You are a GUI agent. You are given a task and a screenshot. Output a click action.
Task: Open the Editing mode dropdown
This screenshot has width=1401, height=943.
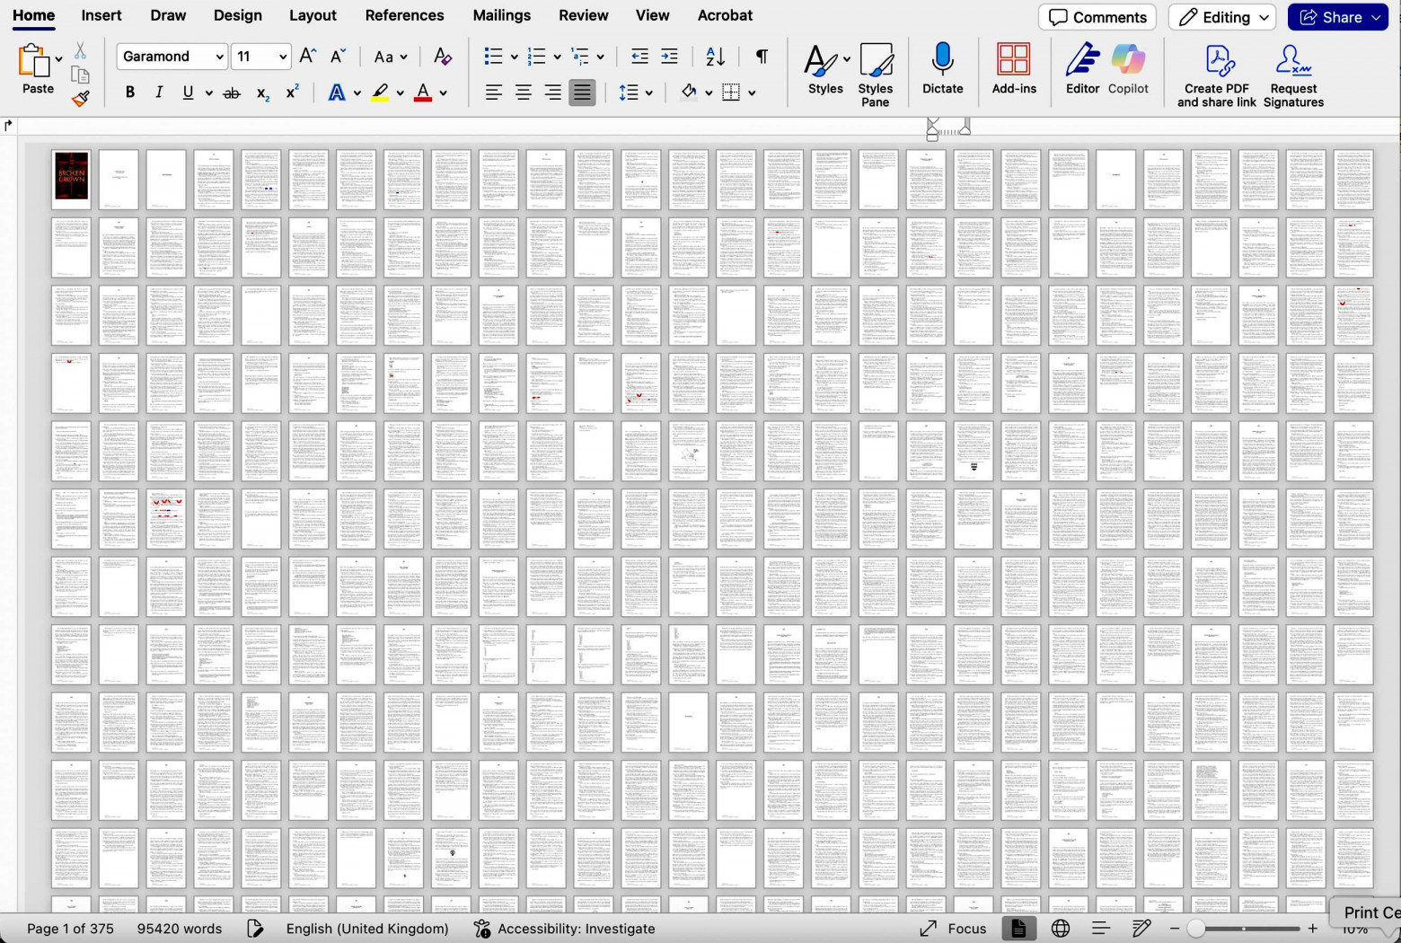point(1222,17)
